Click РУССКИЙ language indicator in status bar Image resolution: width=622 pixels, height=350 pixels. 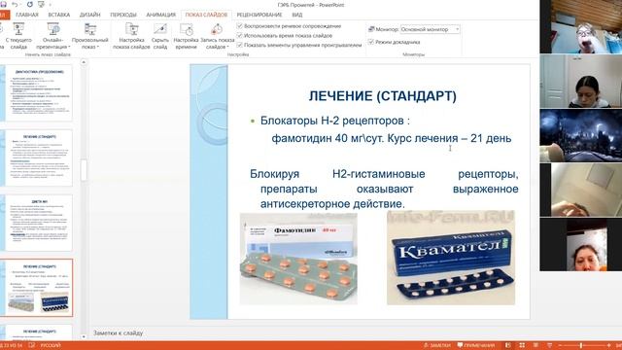click(51, 345)
